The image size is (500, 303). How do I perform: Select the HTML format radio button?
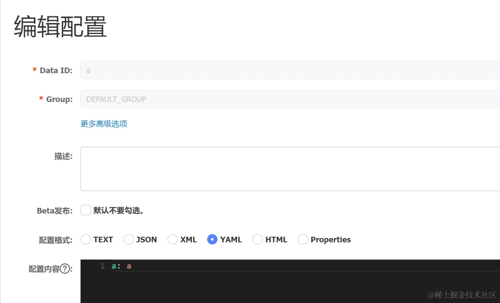coord(258,239)
